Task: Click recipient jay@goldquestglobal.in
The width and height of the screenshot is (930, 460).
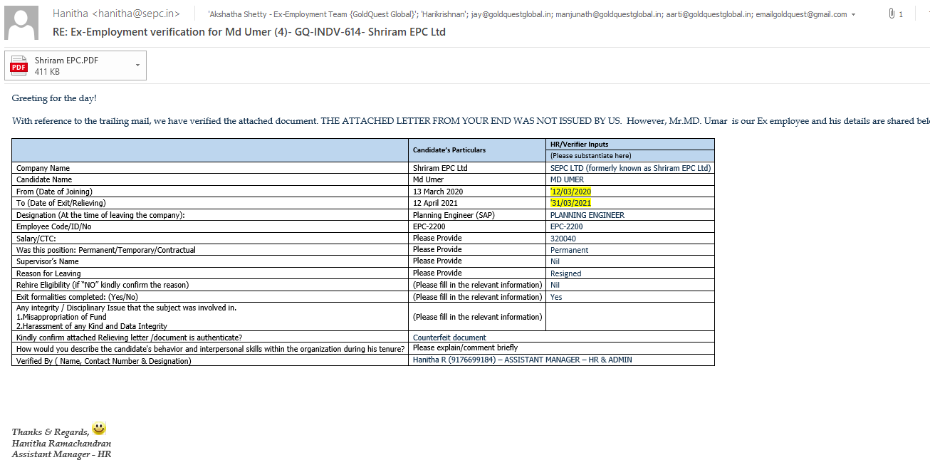Action: (512, 14)
